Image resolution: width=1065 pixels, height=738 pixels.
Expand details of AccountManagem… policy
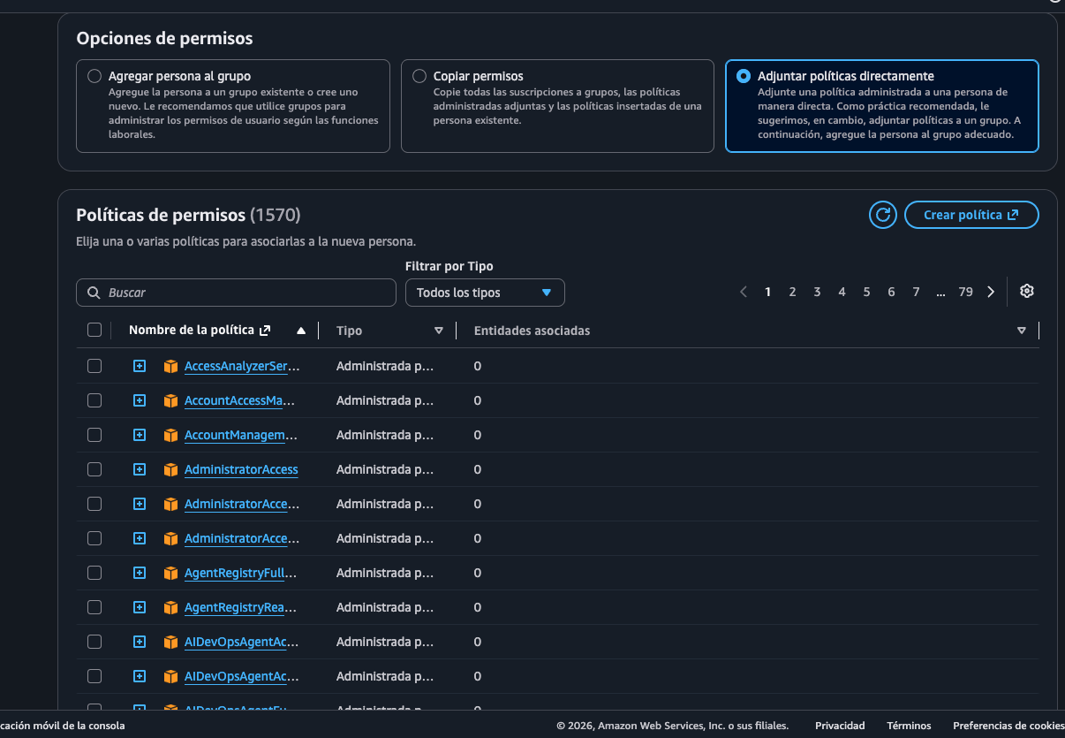tap(140, 435)
